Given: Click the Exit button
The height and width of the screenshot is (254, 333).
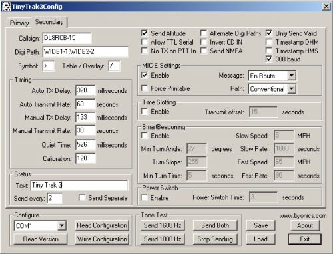Looking at the screenshot, I should coord(305,239).
